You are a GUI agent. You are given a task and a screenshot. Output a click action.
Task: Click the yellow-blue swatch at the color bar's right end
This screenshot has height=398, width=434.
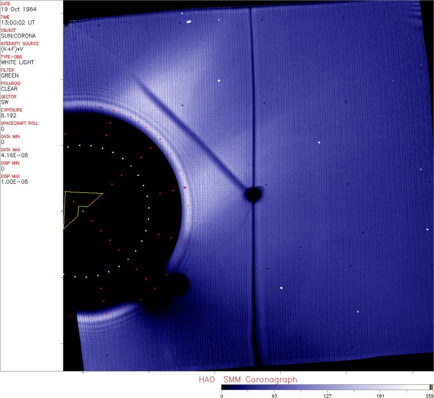(431, 387)
